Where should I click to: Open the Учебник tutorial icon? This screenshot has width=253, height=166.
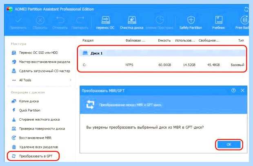[x=219, y=20]
